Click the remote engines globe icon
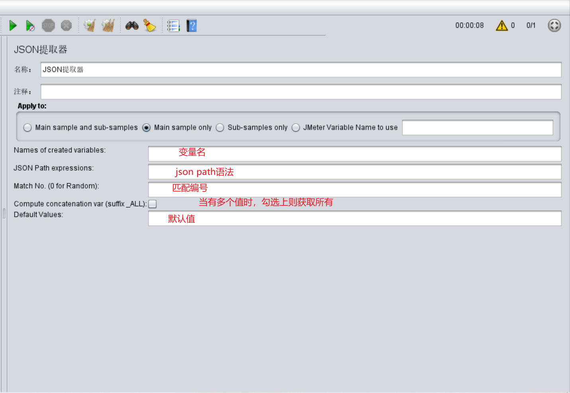Screen dimensions: 570x393 point(554,25)
